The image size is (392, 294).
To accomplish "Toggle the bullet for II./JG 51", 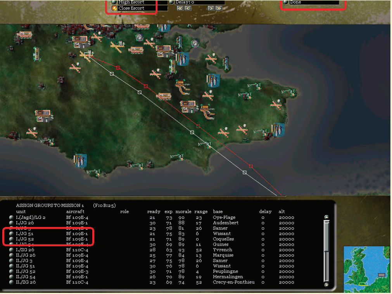I will [11, 266].
